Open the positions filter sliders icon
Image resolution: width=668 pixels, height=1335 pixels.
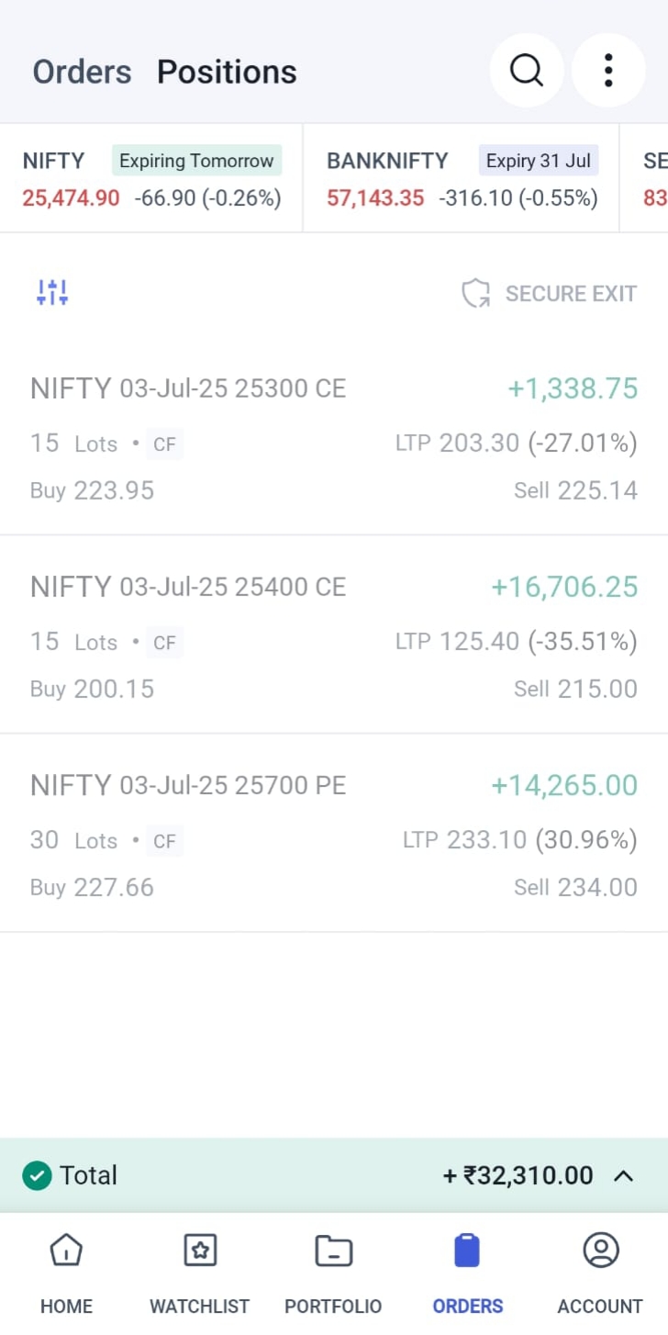click(x=52, y=293)
